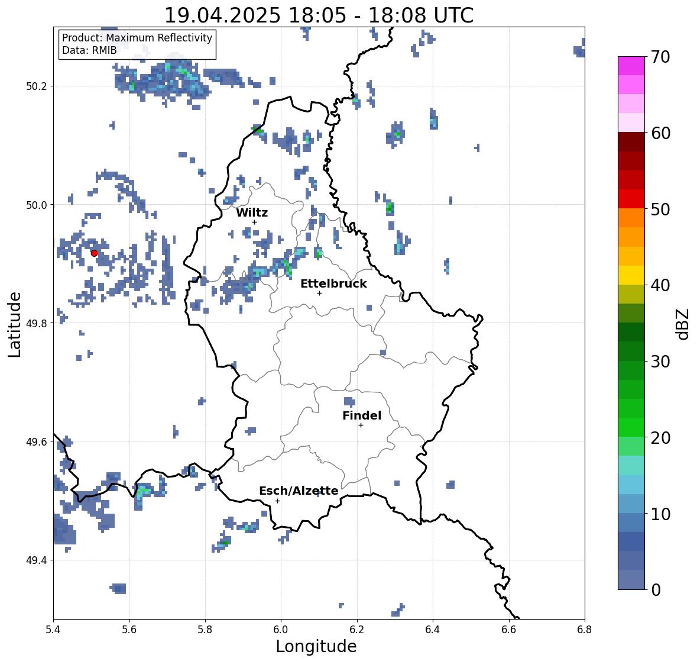Click the cross marker below the Wiltz label

(x=254, y=222)
